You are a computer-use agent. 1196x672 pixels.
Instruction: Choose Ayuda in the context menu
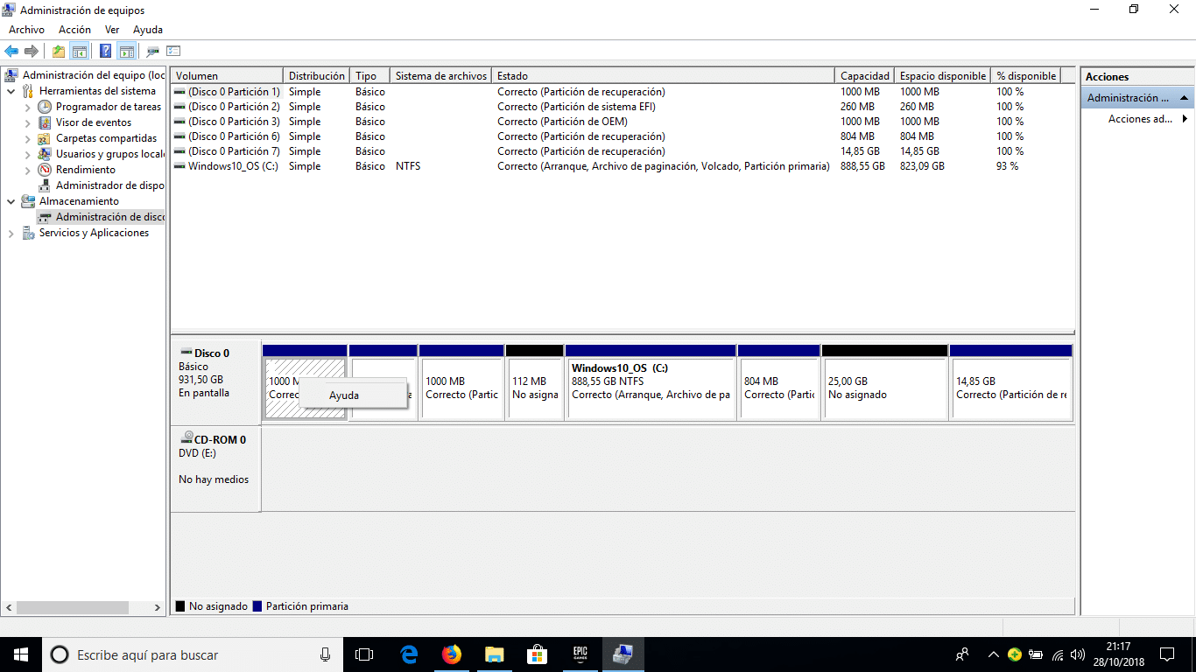[x=344, y=395]
